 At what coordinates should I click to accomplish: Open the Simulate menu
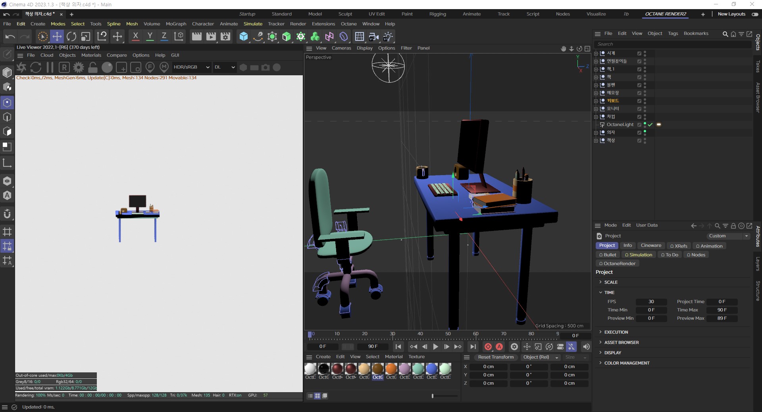[x=253, y=24]
